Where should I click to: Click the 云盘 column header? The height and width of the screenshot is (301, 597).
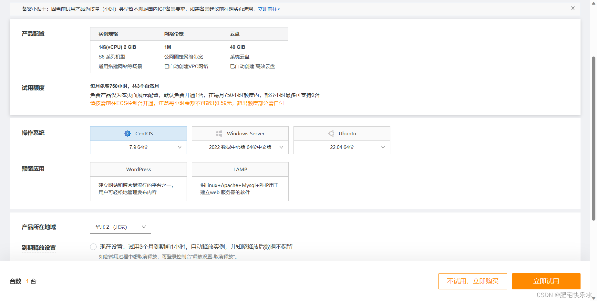click(x=235, y=34)
